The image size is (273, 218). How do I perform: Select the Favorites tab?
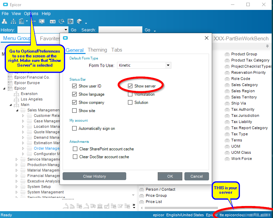tap(50, 38)
